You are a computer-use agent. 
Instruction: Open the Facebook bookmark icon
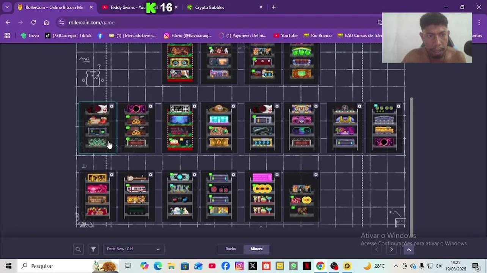point(100,36)
